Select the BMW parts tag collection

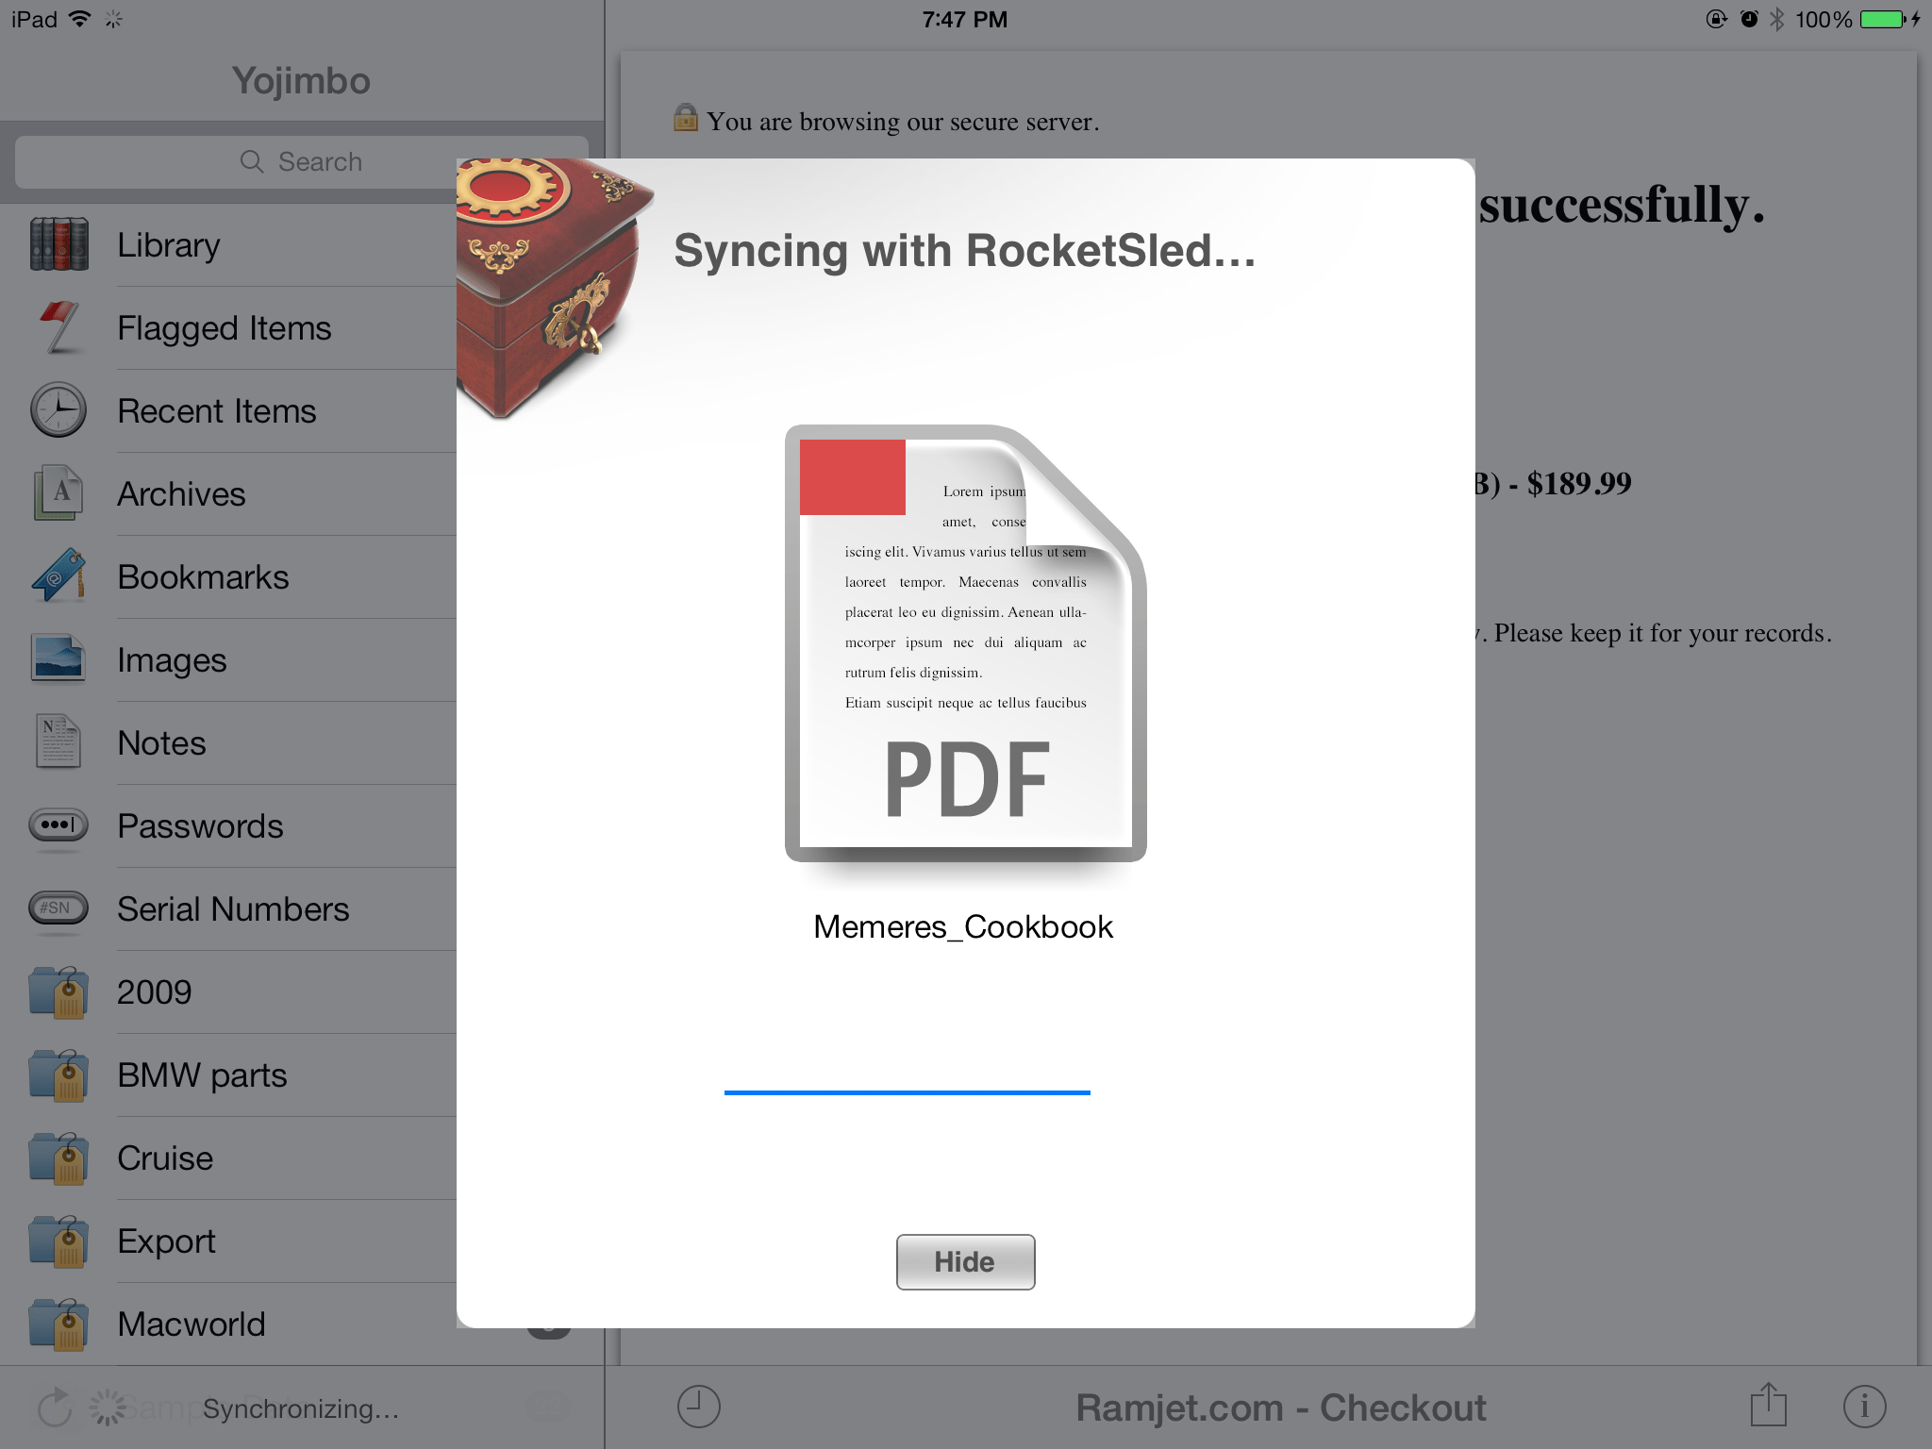(x=202, y=1075)
